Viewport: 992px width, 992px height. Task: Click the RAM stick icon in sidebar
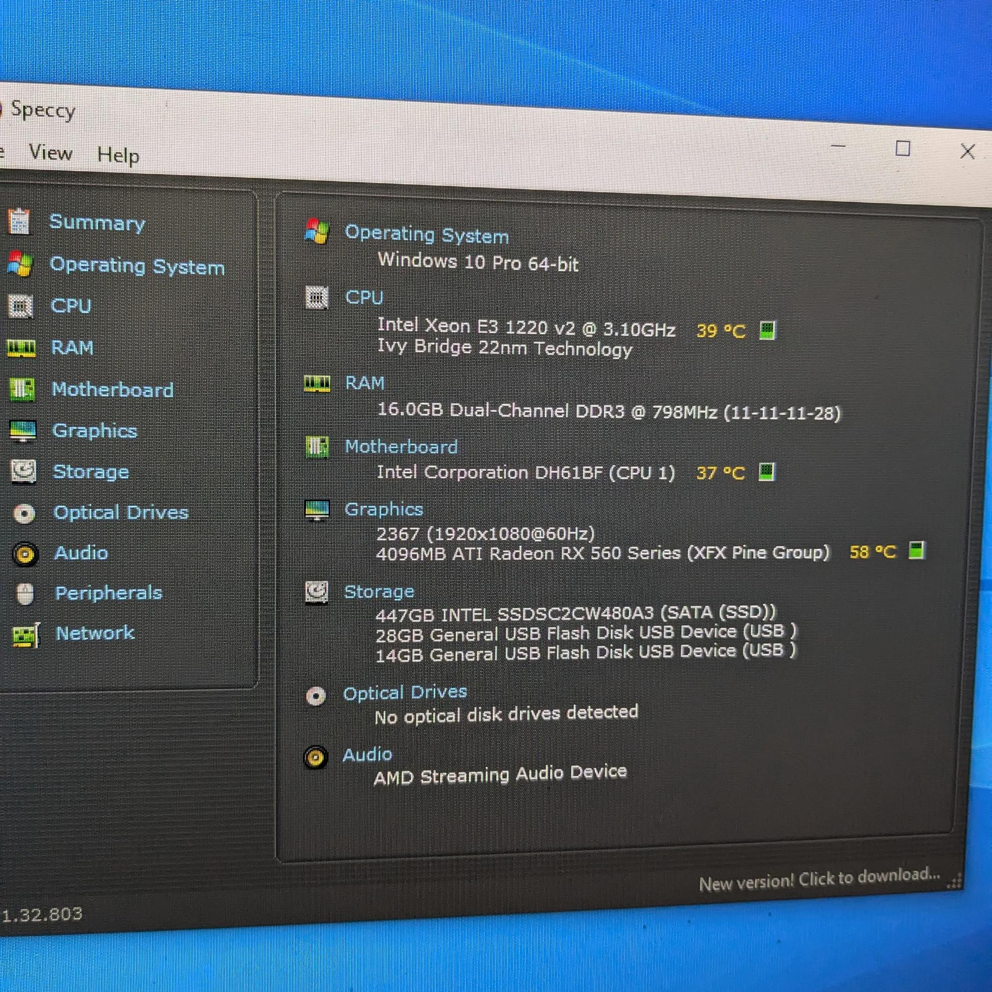[x=22, y=348]
